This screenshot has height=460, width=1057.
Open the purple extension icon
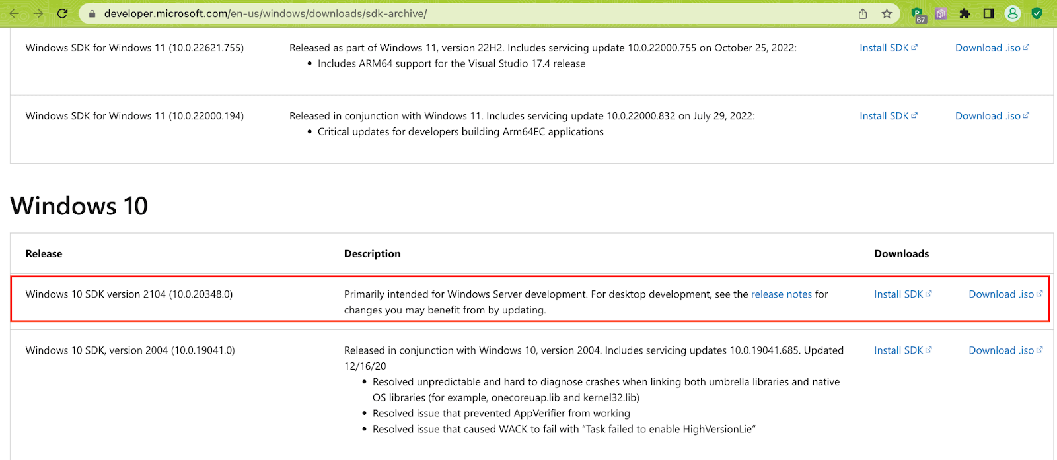(x=941, y=13)
